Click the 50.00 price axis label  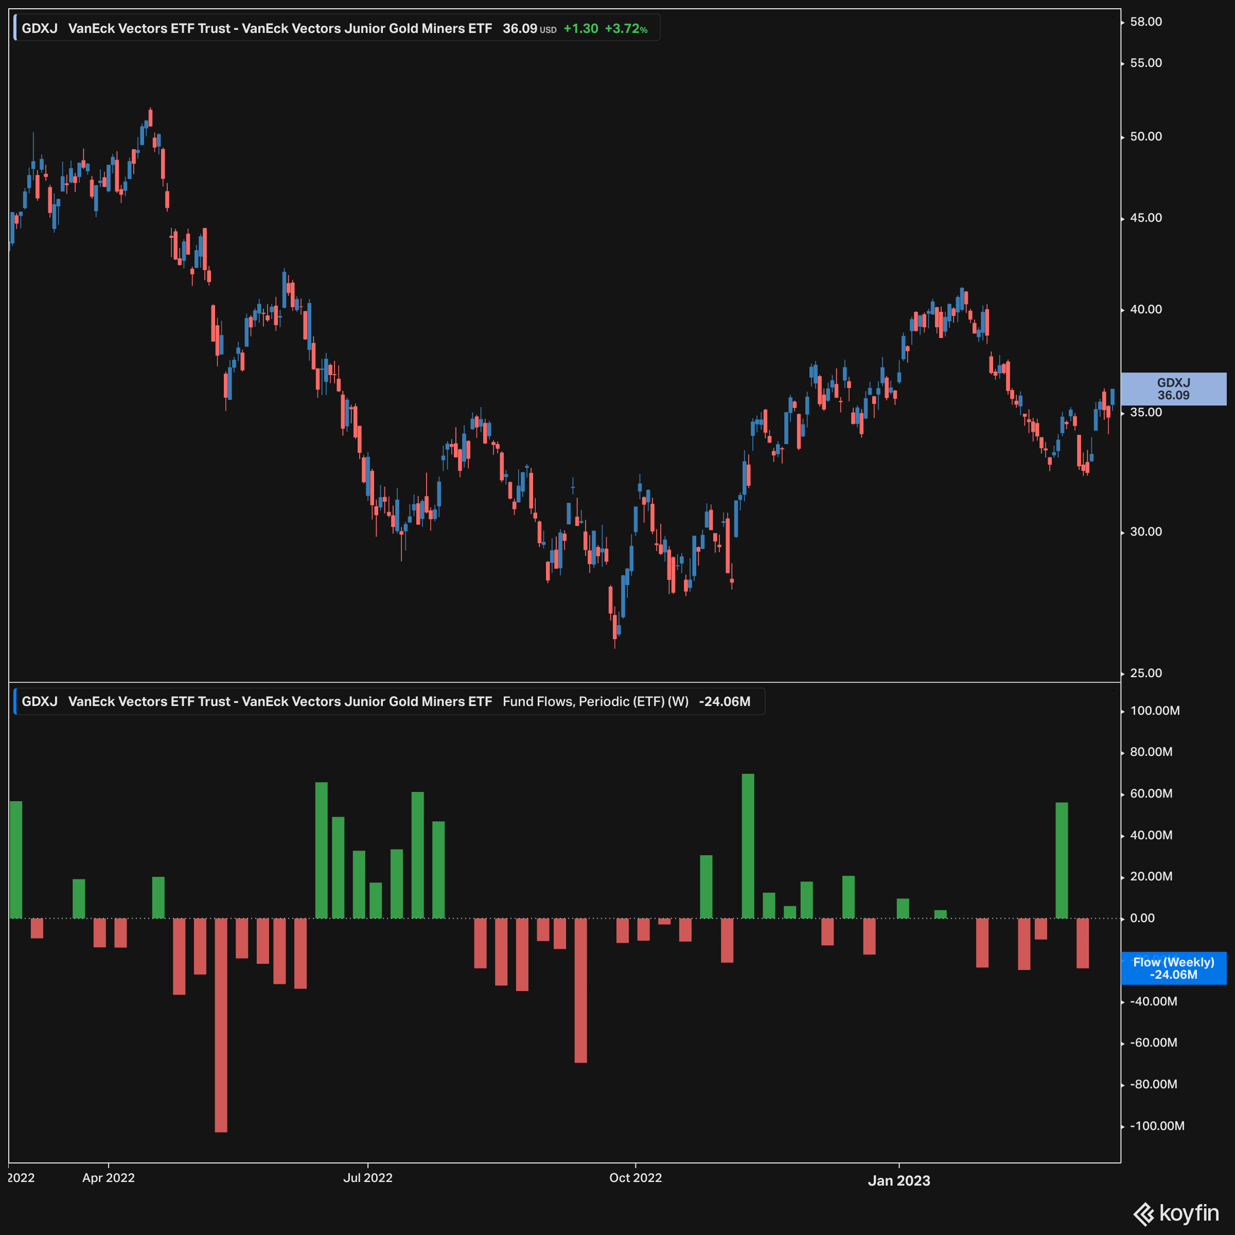1145,136
